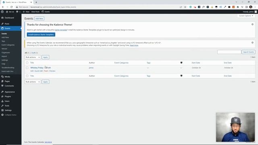The width and height of the screenshot is (258, 145).
Task: Click Events calendar icon in top admin bar
Action: pos(43,12)
